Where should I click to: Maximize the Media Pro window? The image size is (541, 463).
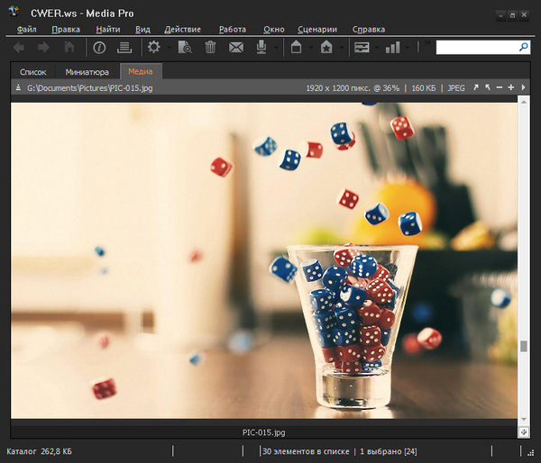[x=513, y=14]
